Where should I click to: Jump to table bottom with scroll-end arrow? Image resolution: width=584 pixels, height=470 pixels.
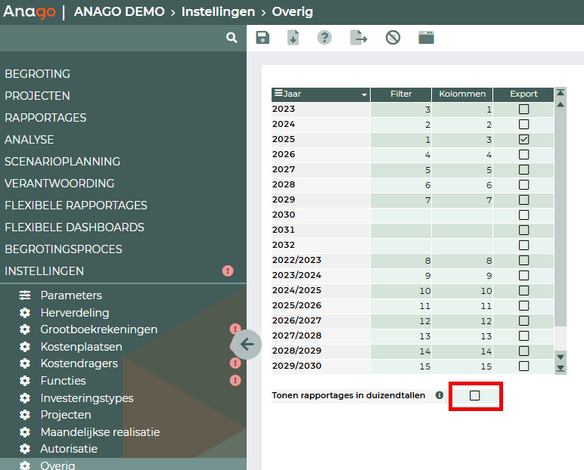coord(561,368)
